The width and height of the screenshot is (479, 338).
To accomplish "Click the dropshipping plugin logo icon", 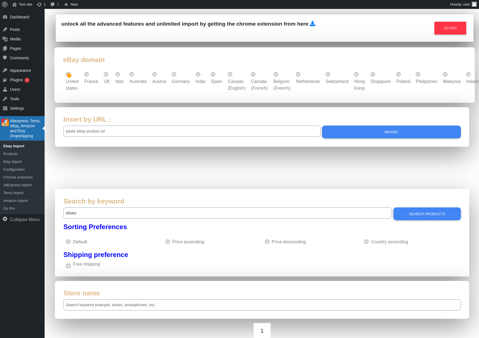I will click(5, 122).
